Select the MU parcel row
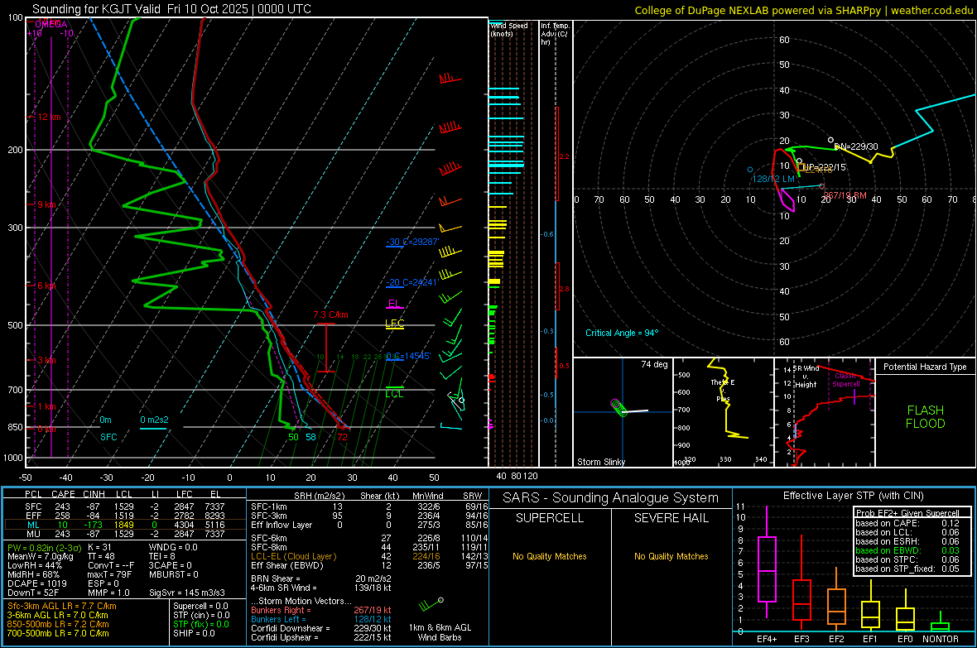977x648 pixels. [124, 534]
